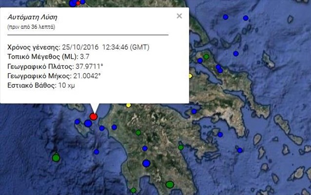Image resolution: width=311 pixels, height=195 pixels.
Task: Select upper-left blue marker in the northern Aegean
Action: coord(225,17)
